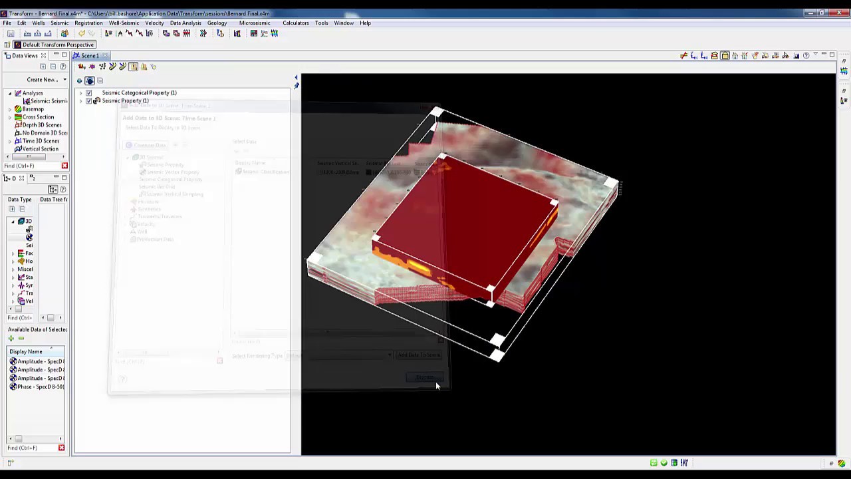Image resolution: width=851 pixels, height=479 pixels.
Task: Click the colorful seismic icon on right edge bar
Action: click(844, 71)
